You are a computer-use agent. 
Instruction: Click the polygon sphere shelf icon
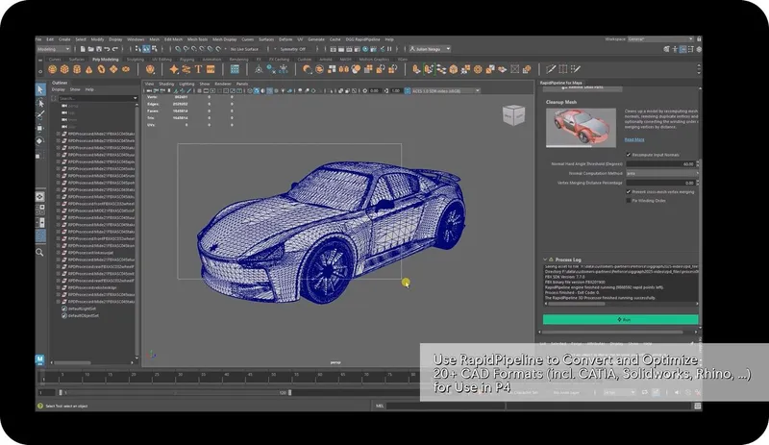53,69
